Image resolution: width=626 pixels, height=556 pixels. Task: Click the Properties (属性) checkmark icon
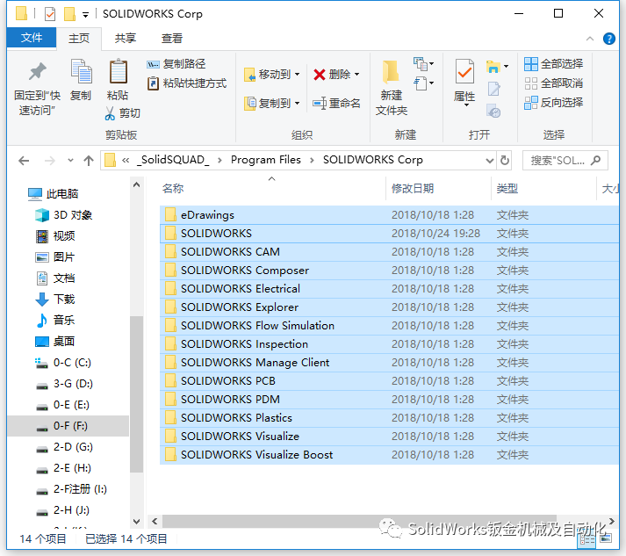[x=464, y=72]
